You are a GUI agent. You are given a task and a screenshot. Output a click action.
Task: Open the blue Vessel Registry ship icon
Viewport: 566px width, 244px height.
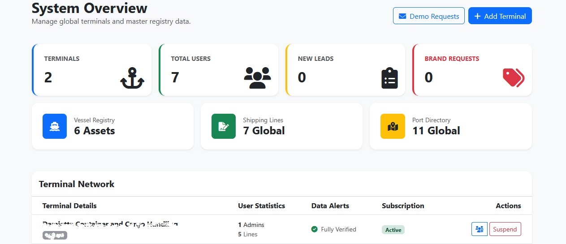pyautogui.click(x=55, y=126)
